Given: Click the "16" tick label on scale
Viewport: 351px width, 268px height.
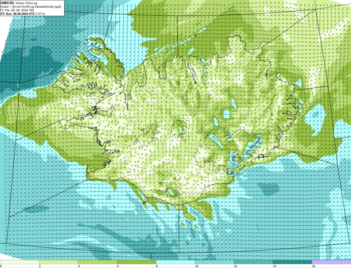Looking at the screenshot, I should [313, 266].
